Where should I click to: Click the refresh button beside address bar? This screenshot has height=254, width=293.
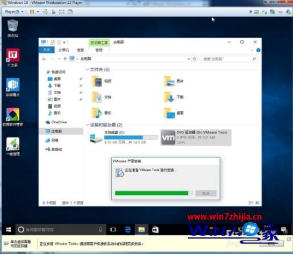(195, 59)
